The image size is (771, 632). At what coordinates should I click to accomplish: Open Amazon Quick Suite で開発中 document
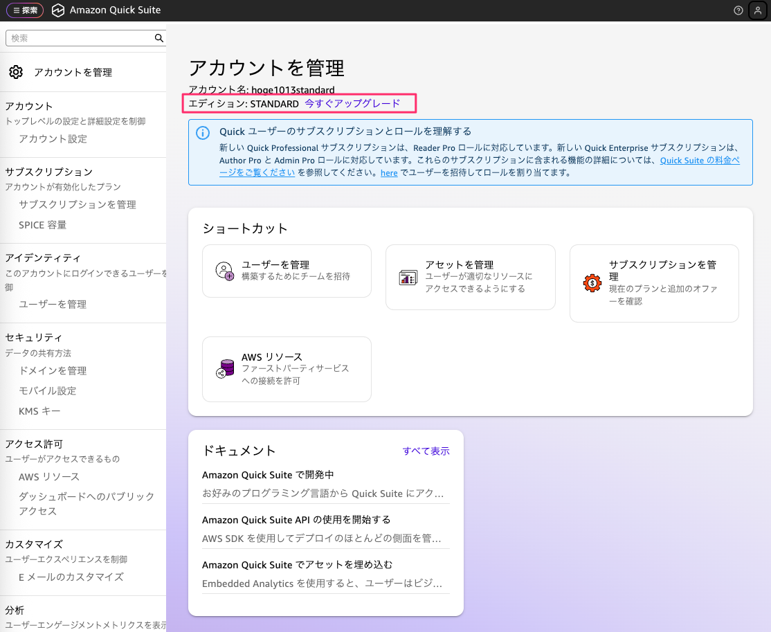(268, 476)
